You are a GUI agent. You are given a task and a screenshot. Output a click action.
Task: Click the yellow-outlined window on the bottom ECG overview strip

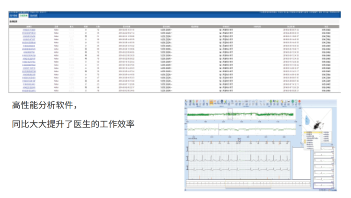click(248, 183)
